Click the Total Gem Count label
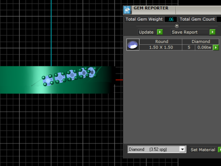221x166 pixels. pyautogui.click(x=197, y=19)
